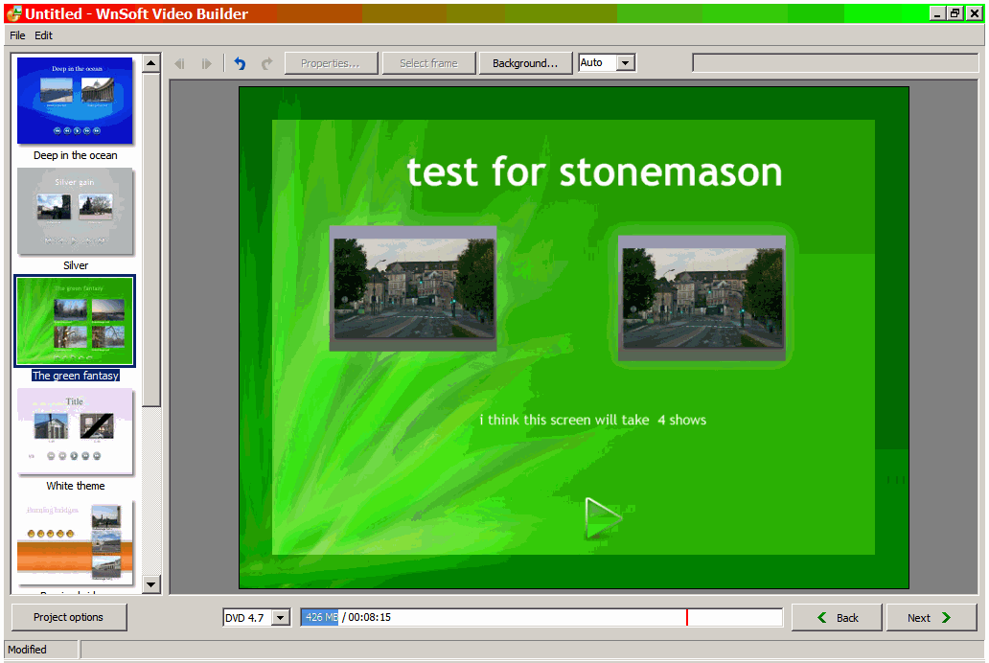Open the Edit menu

pos(43,35)
